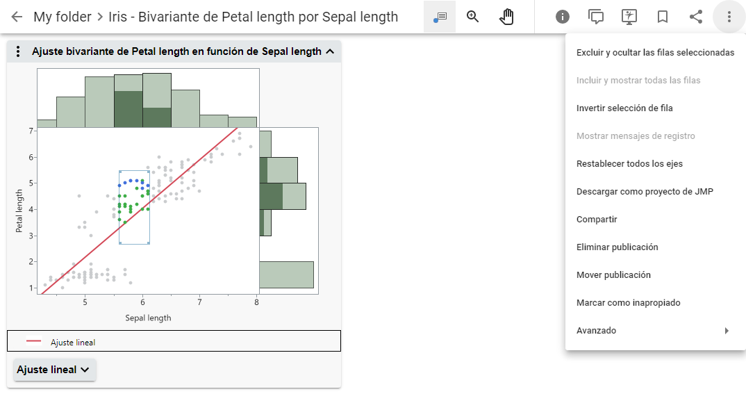Close the three-dot overflow menu button

tap(729, 17)
